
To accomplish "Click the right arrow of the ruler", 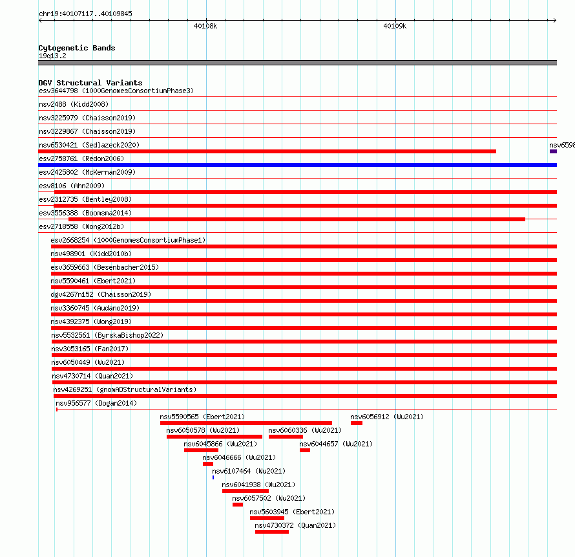I will click(554, 20).
